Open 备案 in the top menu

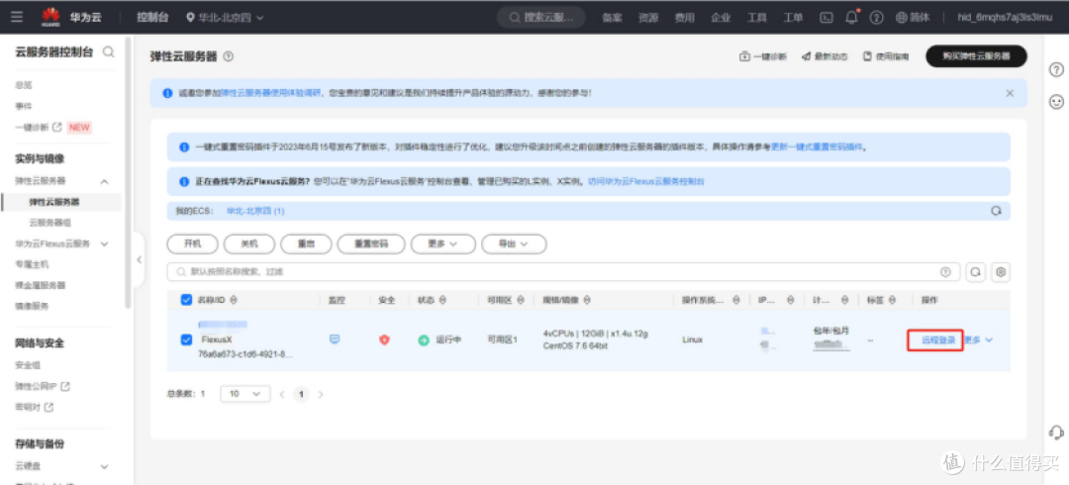612,18
